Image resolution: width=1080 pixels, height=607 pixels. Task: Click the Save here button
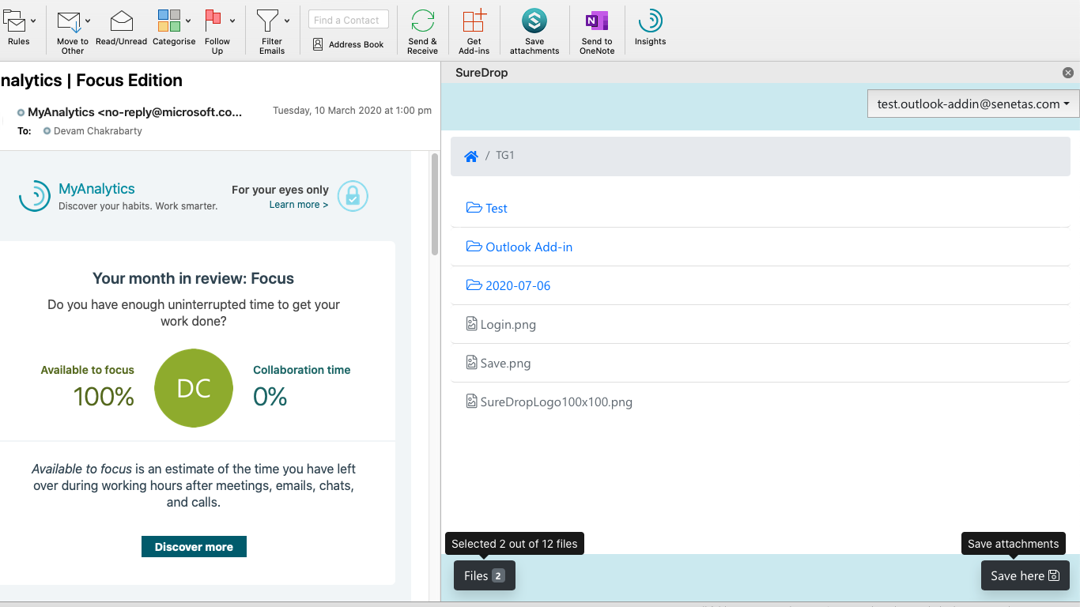pyautogui.click(x=1025, y=575)
